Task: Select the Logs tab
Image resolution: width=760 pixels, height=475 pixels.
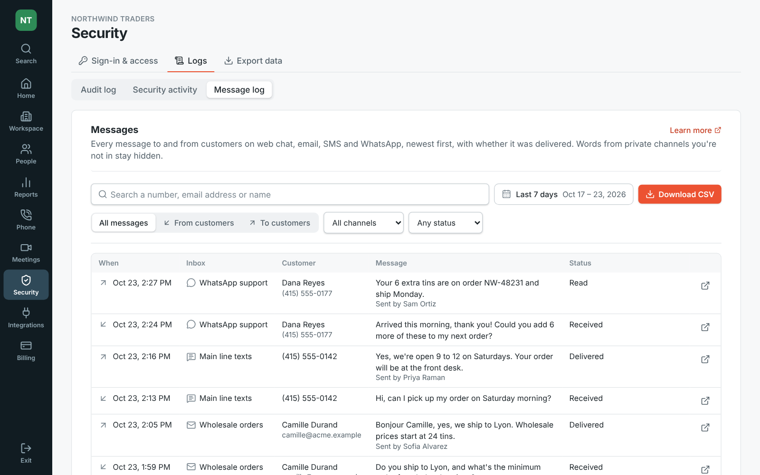Action: (191, 61)
